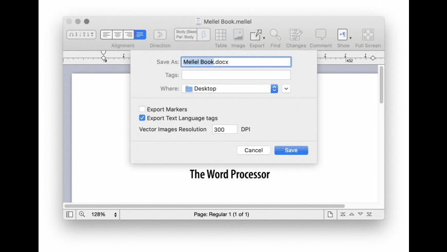Screen dimensions: 447x252
Task: Open the Export dropdown arrow
Action: [264, 38]
